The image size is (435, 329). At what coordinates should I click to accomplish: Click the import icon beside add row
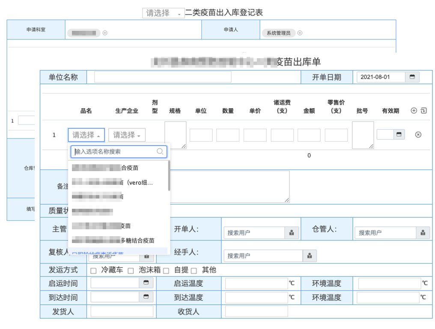click(x=424, y=111)
